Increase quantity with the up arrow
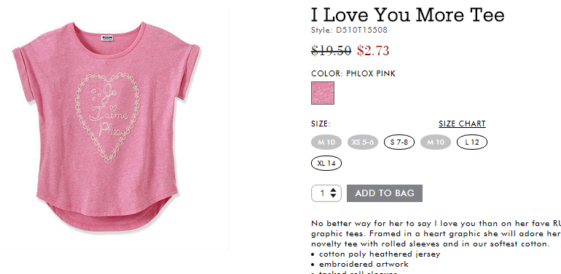 [333, 190]
